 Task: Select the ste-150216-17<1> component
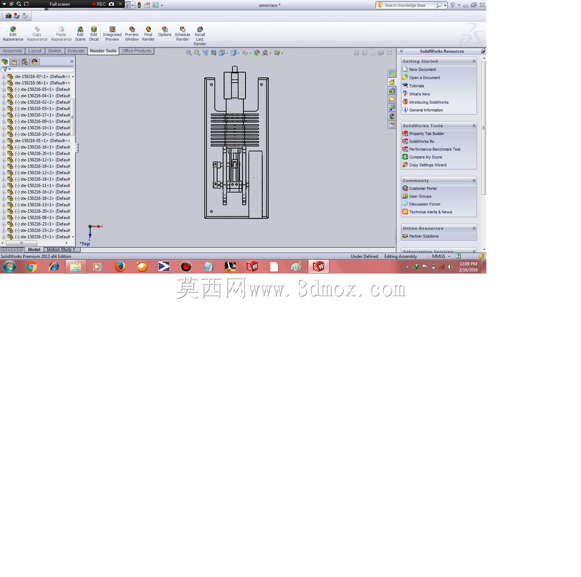[42, 115]
